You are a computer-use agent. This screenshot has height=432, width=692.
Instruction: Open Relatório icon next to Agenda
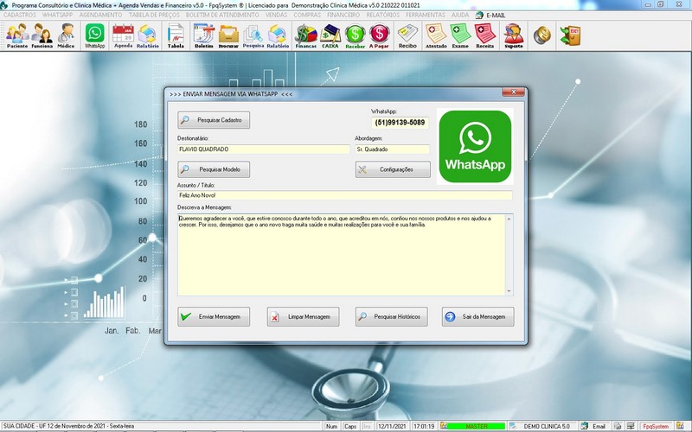[x=147, y=35]
